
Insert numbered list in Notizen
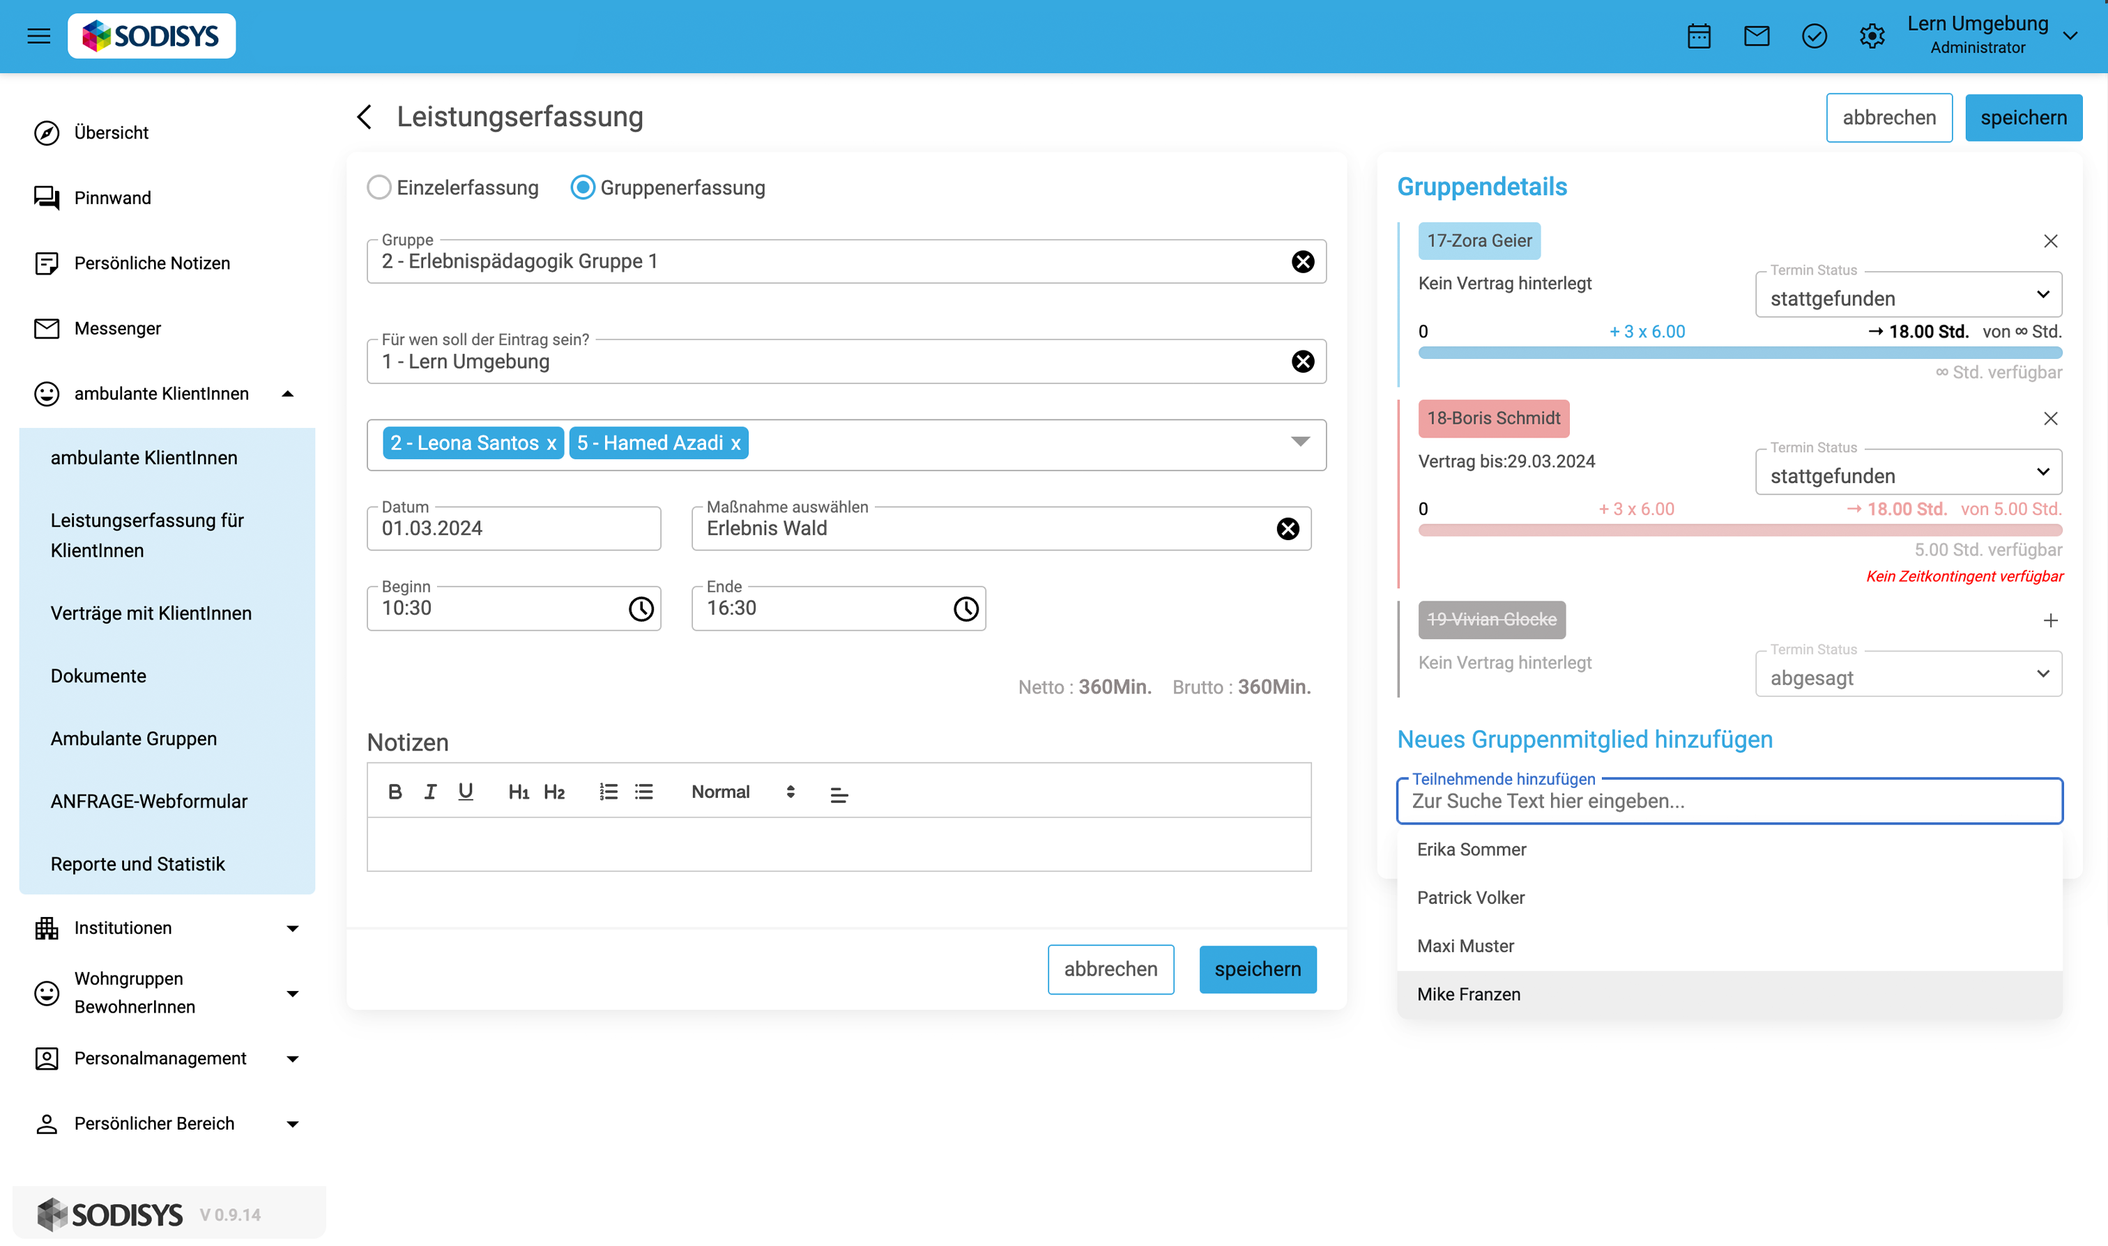[x=608, y=792]
